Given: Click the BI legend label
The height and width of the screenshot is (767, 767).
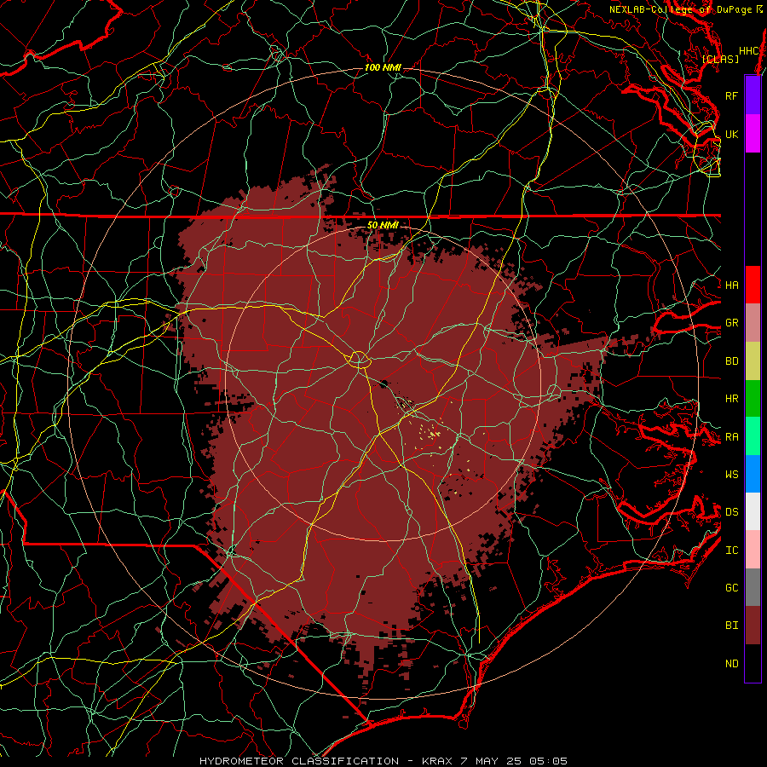Looking at the screenshot, I should tap(731, 626).
